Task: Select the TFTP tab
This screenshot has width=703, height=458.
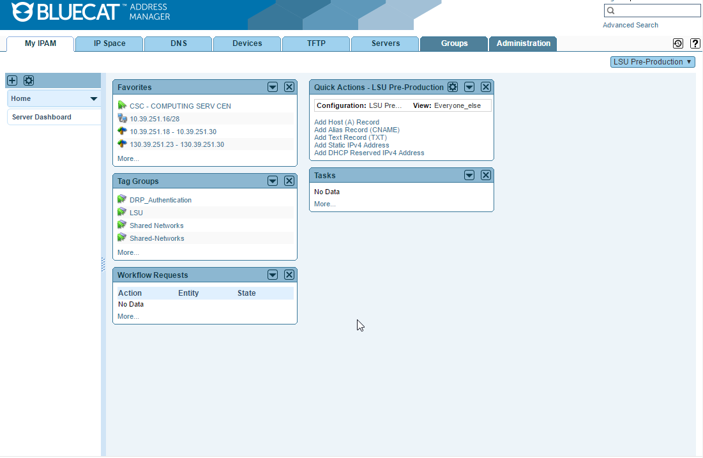Action: [x=316, y=43]
